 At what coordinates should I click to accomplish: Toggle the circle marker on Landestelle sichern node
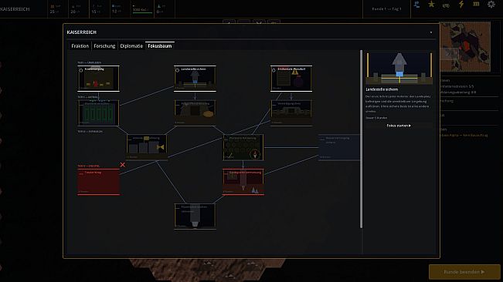click(x=177, y=70)
